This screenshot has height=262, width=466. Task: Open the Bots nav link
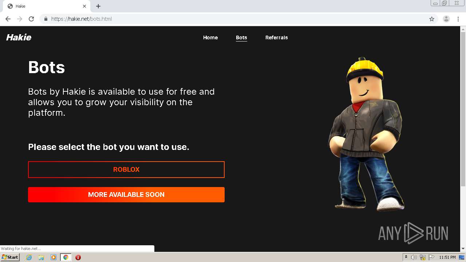[x=241, y=37]
